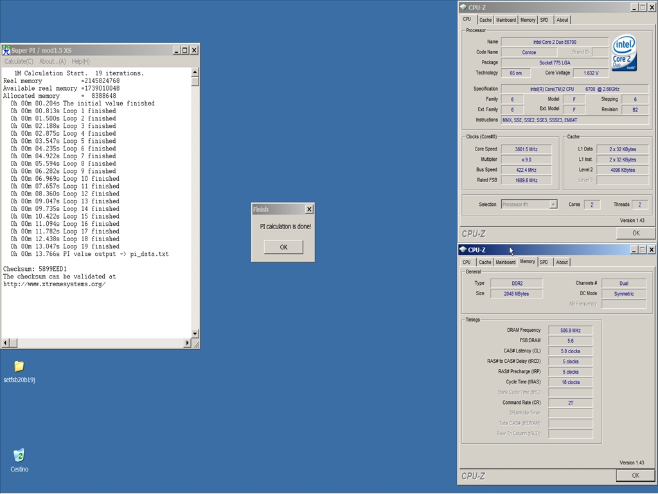This screenshot has width=658, height=494.
Task: Click the Super PI title bar icon
Action: (x=6, y=50)
